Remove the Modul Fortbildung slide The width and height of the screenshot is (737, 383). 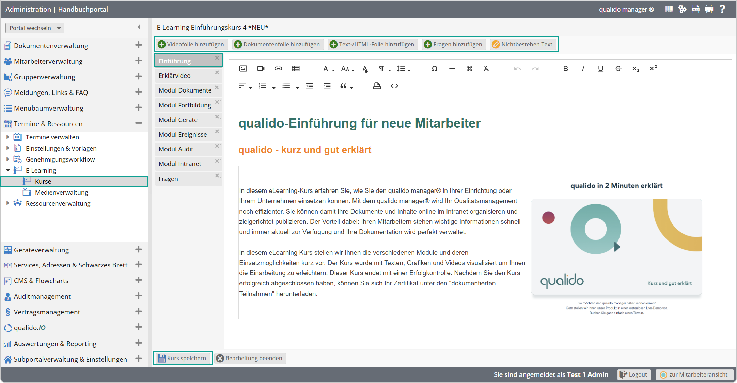[x=217, y=102]
